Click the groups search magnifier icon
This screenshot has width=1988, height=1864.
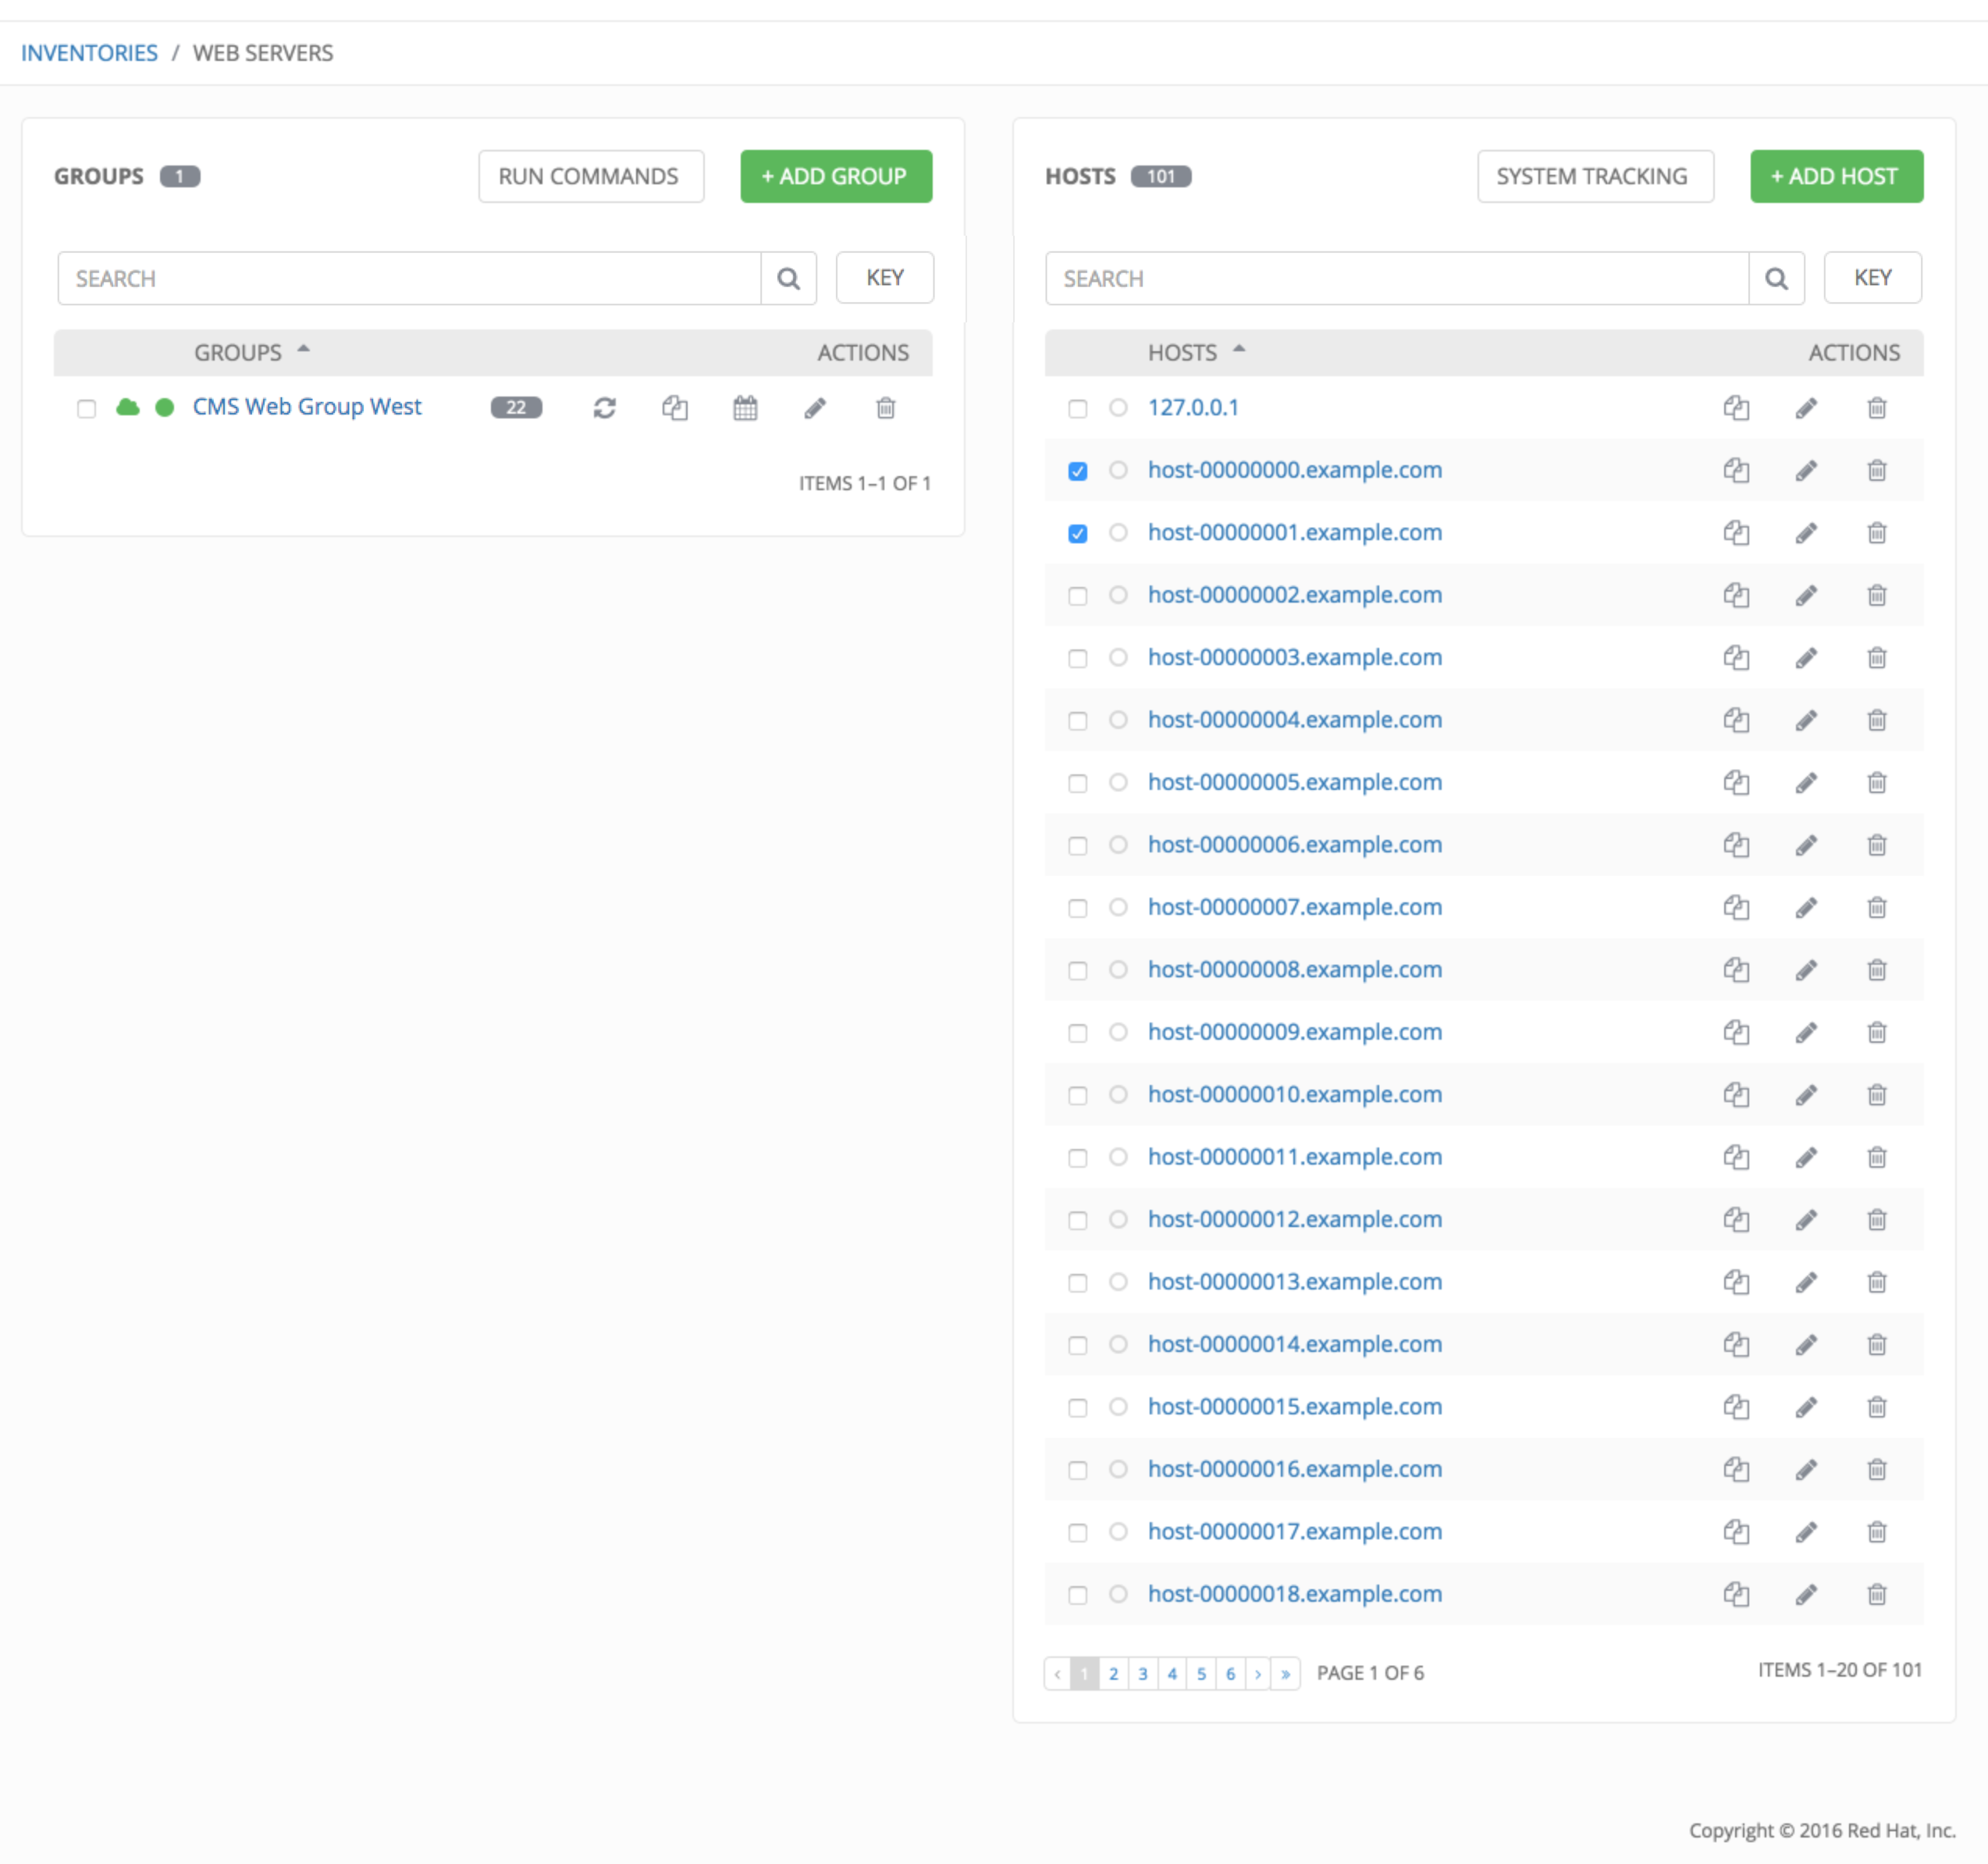788,279
